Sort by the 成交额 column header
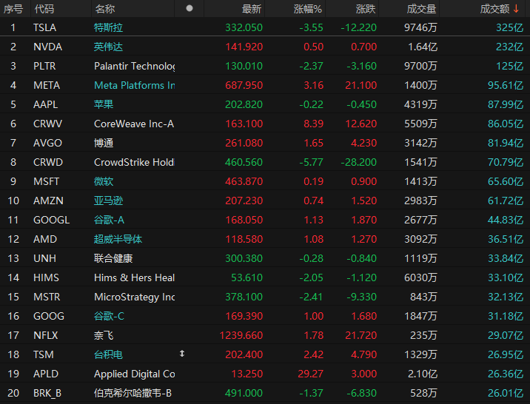530x404 pixels. tap(494, 9)
